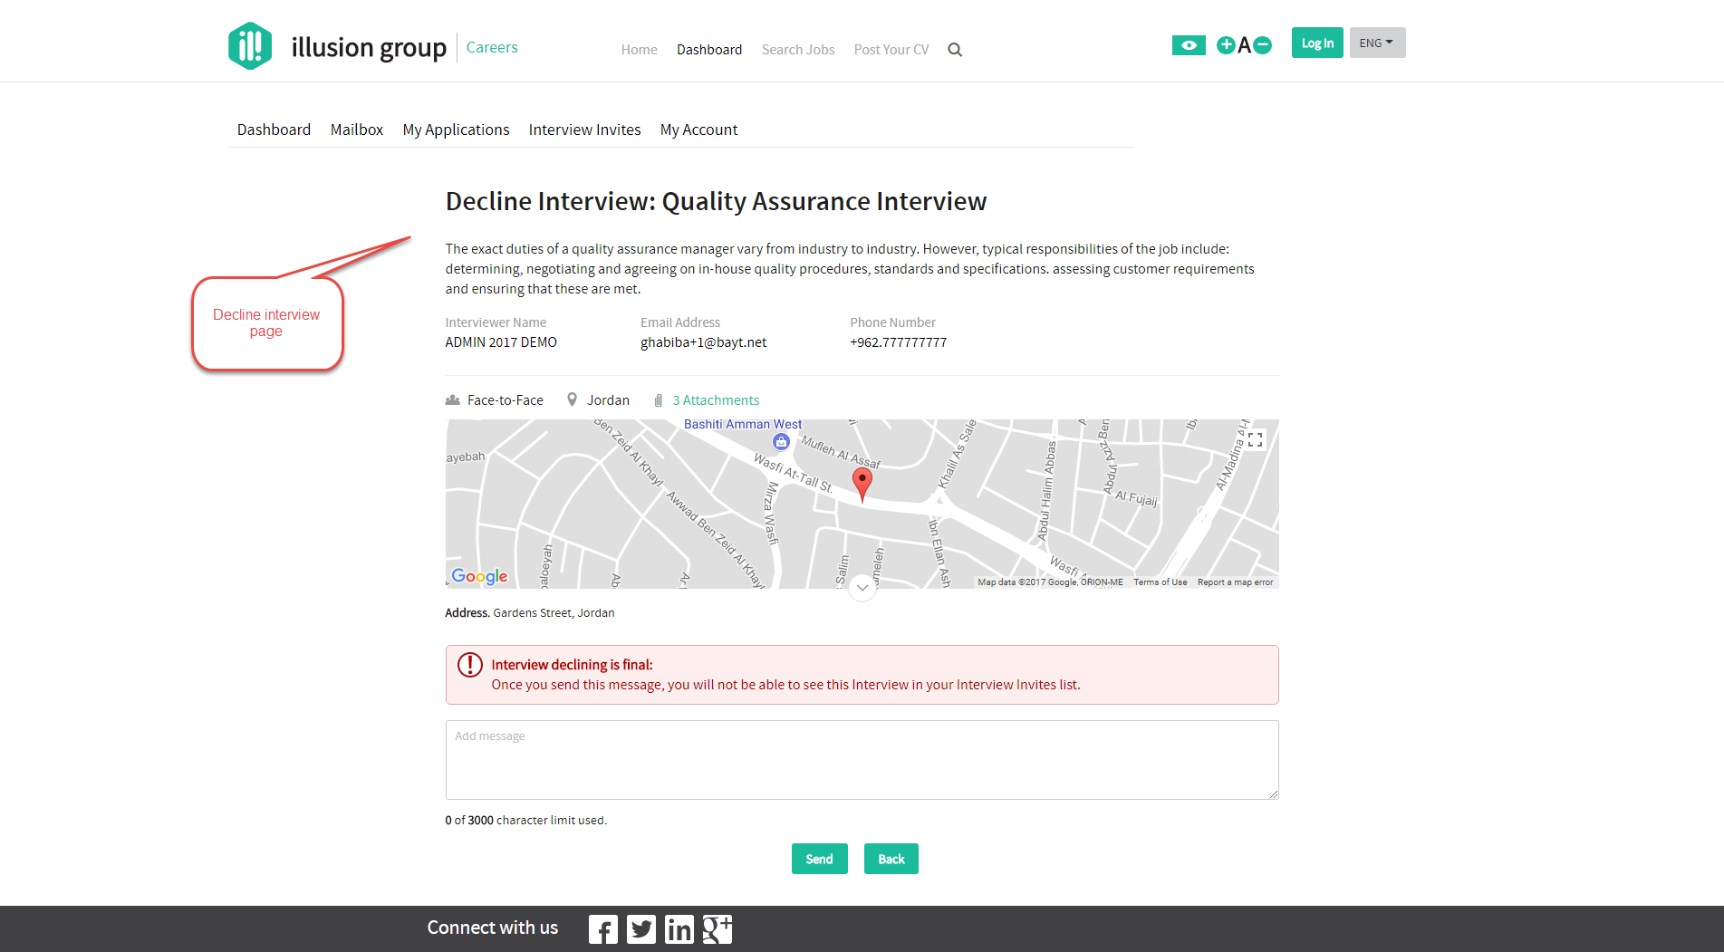Click email ghabiba+1@bayt.net
1724x952 pixels.
pyautogui.click(x=703, y=342)
